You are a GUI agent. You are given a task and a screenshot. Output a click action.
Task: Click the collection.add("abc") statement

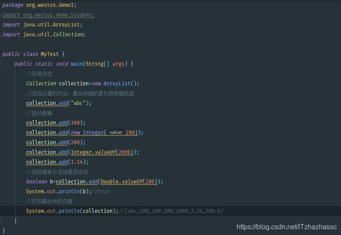pos(59,103)
